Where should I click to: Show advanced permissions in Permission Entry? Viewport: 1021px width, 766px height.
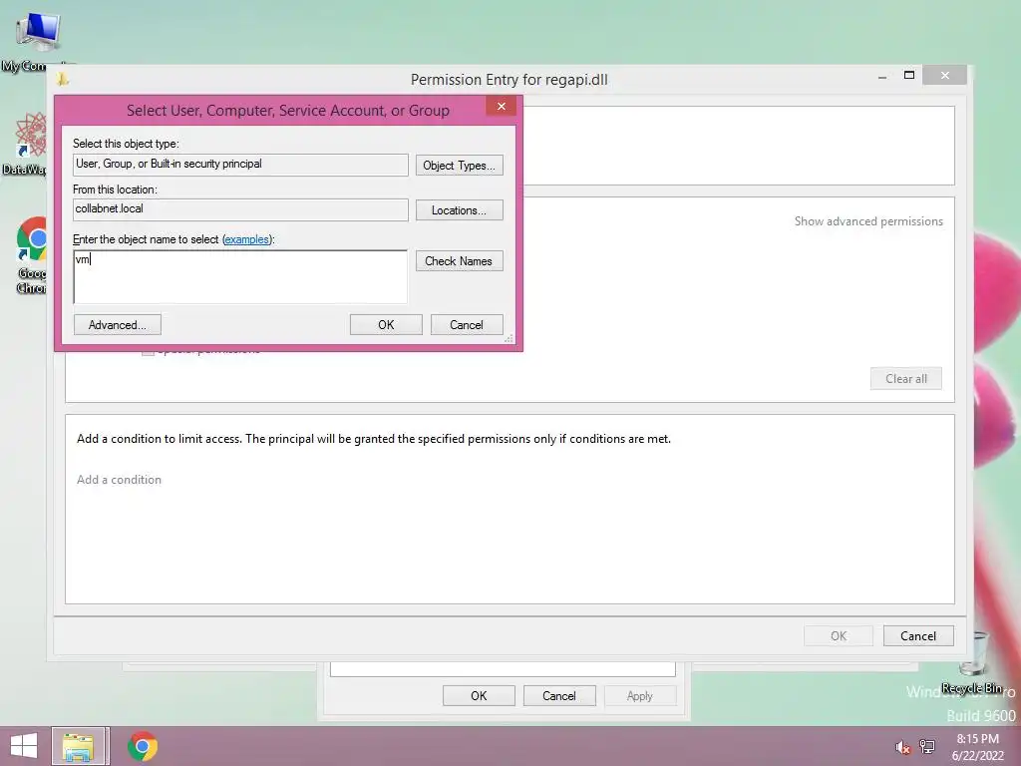click(868, 221)
